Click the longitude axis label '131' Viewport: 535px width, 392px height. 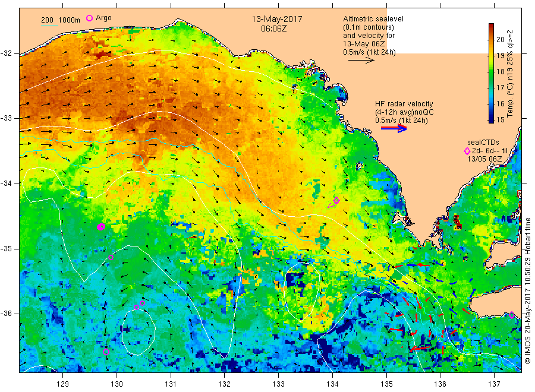(171, 384)
